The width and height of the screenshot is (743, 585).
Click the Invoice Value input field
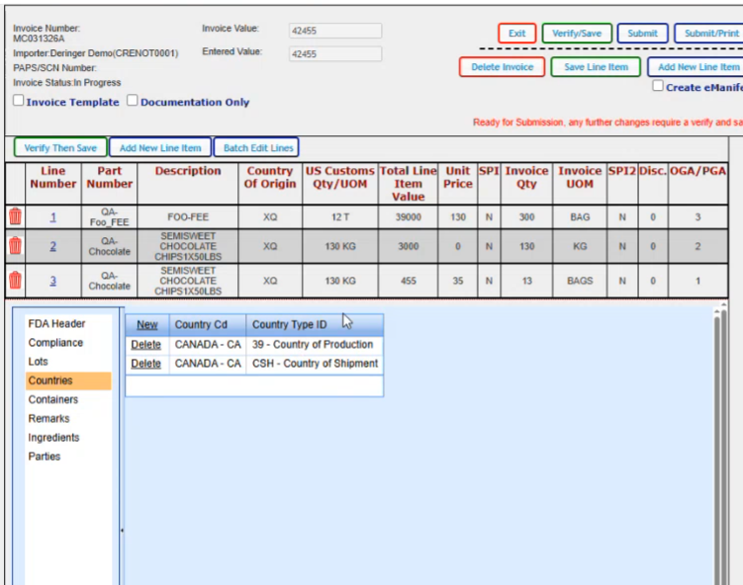point(334,31)
